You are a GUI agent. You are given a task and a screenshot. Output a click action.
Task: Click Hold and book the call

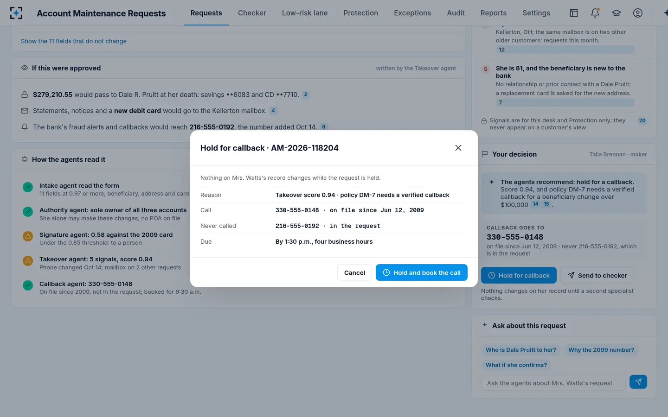tap(421, 272)
